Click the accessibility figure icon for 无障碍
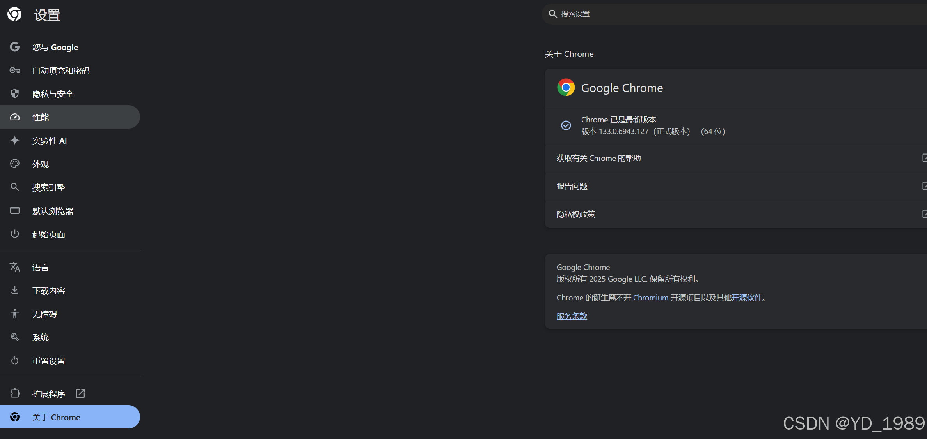This screenshot has width=927, height=439. 15,314
